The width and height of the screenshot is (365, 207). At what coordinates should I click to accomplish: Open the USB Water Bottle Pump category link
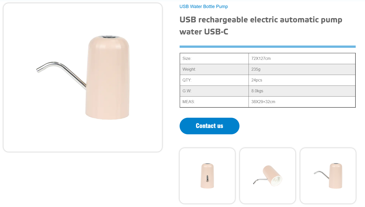click(x=204, y=7)
